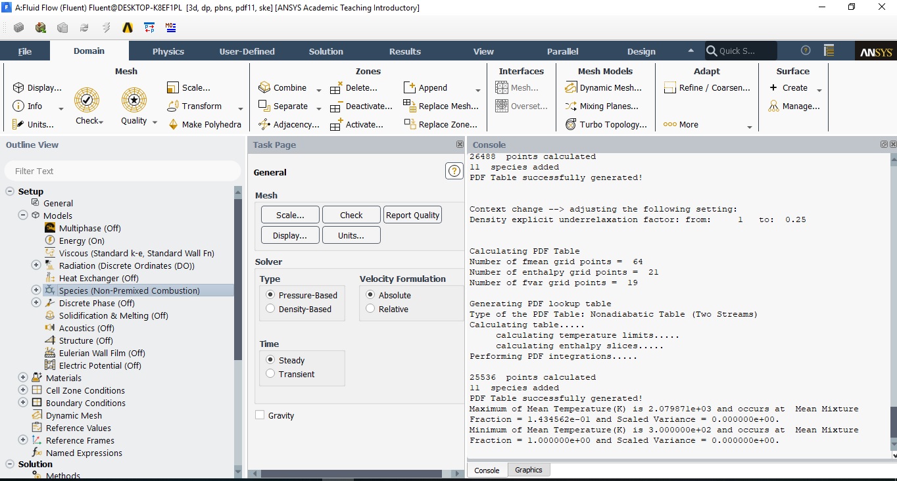This screenshot has height=481, width=897.
Task: Click Replace Zone tool
Action: click(441, 124)
